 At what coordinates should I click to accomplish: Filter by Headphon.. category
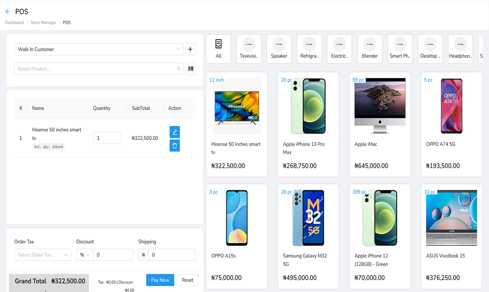point(461,49)
